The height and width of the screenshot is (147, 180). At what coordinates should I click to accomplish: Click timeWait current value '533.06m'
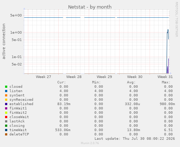pos(63,130)
